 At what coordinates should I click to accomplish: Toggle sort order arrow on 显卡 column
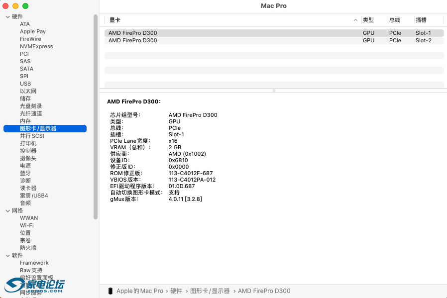pyautogui.click(x=355, y=20)
